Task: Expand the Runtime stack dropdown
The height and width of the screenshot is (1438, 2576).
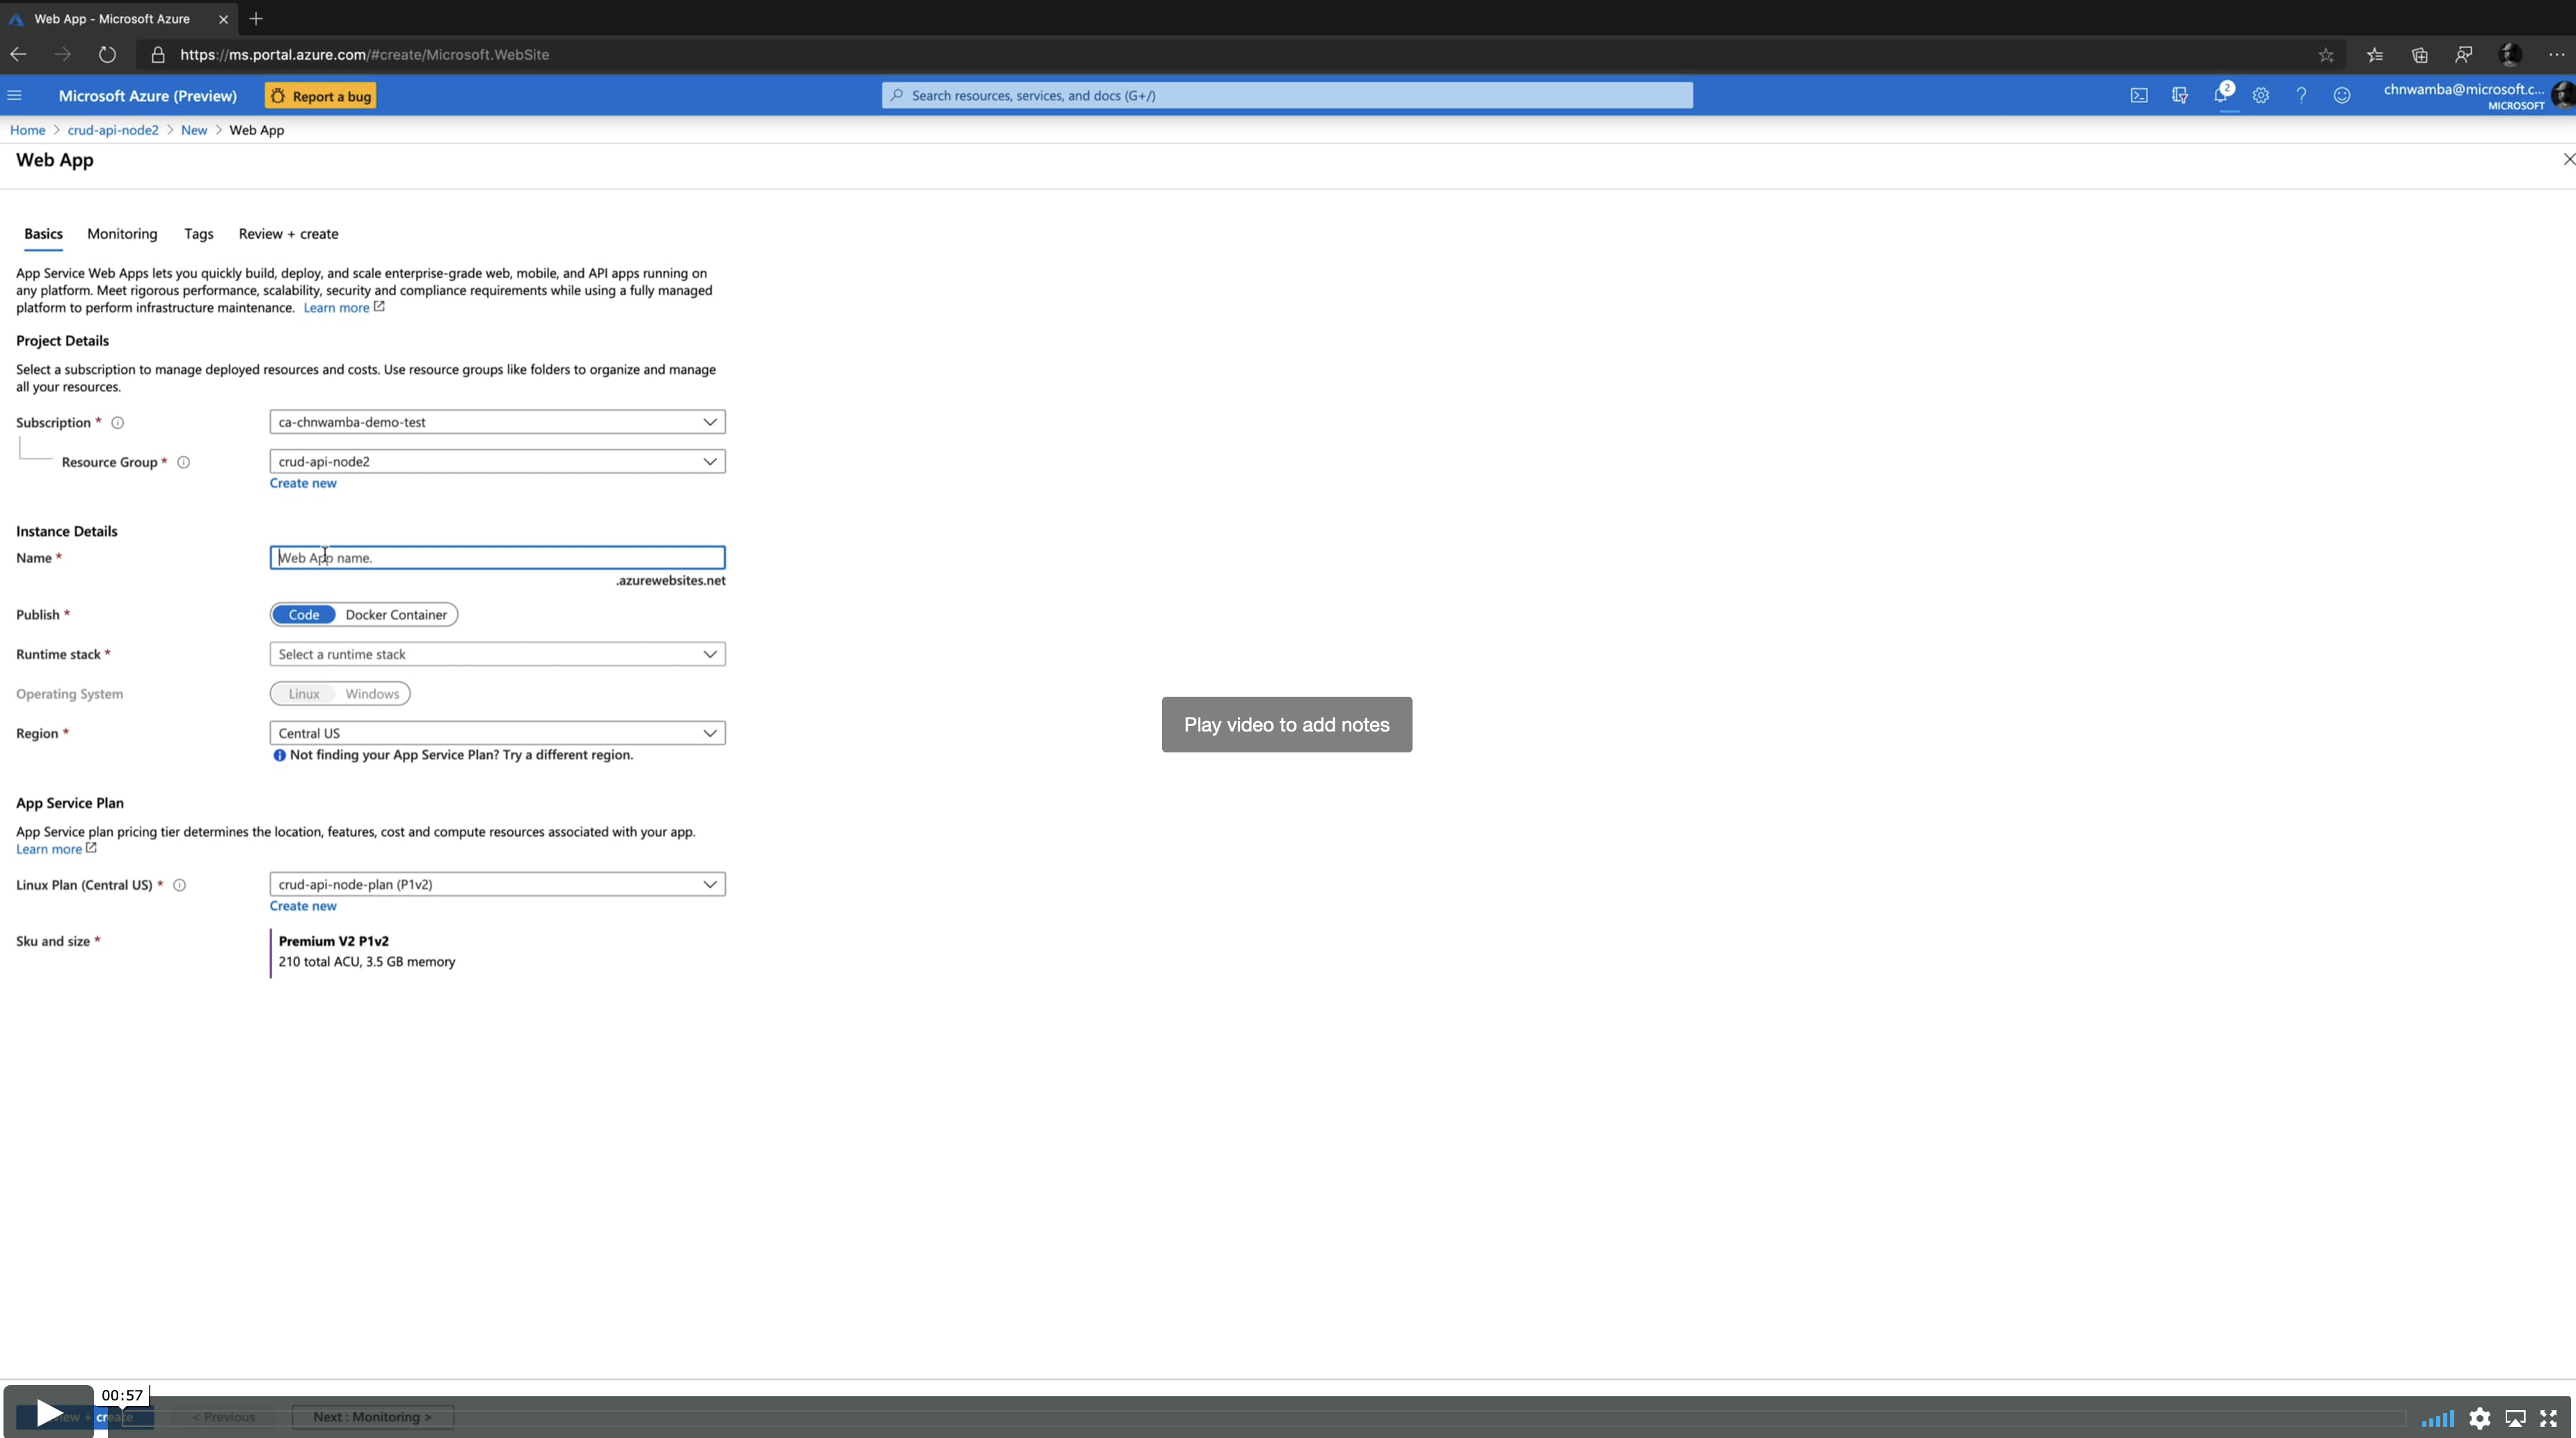Action: click(x=497, y=654)
